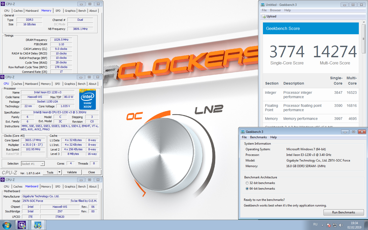Viewport: 368px width, 230px height.
Task: Maximize the Untitled - Geekbench 3 window
Action: click(353, 5)
